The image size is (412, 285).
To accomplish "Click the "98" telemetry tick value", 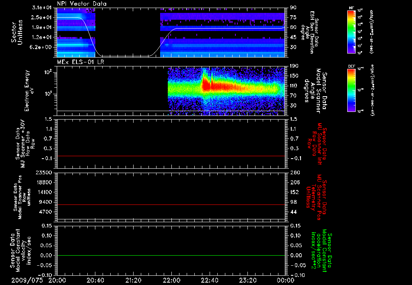I will click(x=293, y=202).
